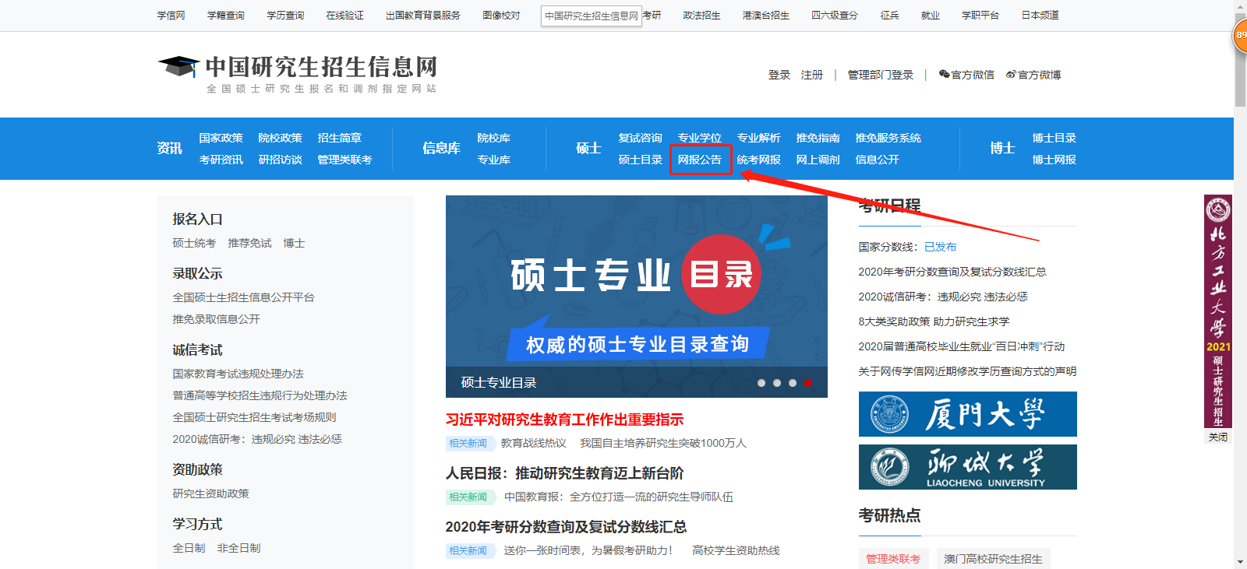Open 港澳台招生 in the top bar
The image size is (1247, 569).
(766, 16)
